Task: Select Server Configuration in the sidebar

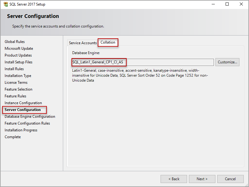Action: [x=24, y=110]
